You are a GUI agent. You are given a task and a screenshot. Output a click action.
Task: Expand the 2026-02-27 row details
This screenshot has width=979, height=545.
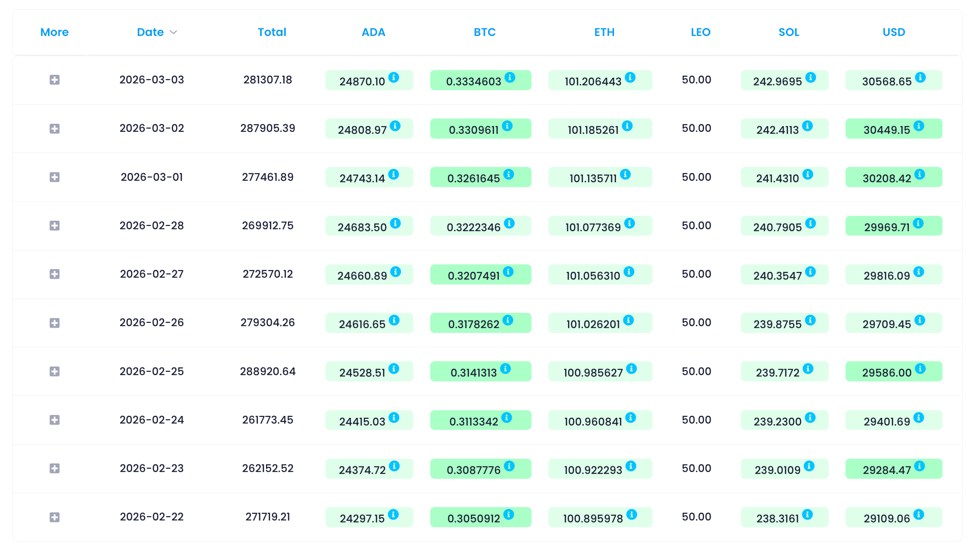[x=55, y=274]
